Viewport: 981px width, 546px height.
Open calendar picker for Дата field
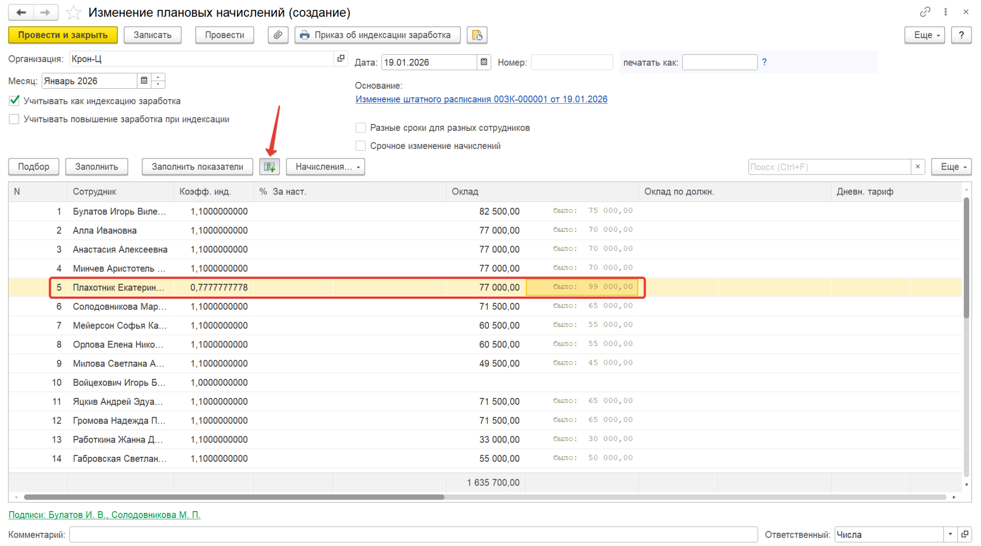[484, 62]
